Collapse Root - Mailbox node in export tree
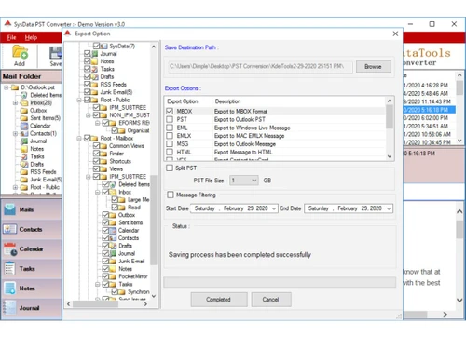The width and height of the screenshot is (466, 349). (x=79, y=138)
